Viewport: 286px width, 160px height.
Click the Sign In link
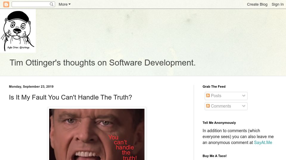pyautogui.click(x=278, y=4)
